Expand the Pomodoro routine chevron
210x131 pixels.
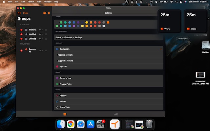pos(42,50)
